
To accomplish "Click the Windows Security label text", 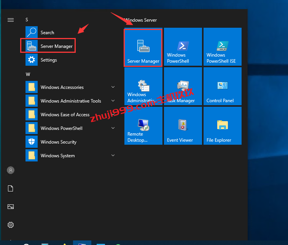I will click(59, 142).
